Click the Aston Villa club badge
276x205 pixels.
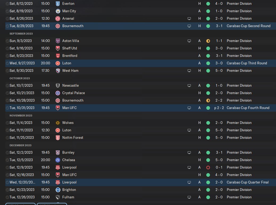coord(57,41)
